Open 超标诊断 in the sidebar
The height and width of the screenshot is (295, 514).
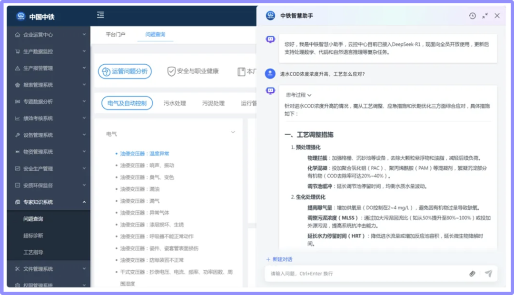coord(33,236)
